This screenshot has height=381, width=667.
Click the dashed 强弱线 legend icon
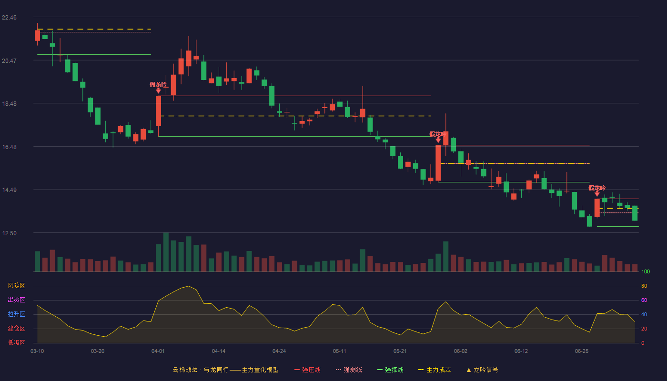tap(338, 370)
